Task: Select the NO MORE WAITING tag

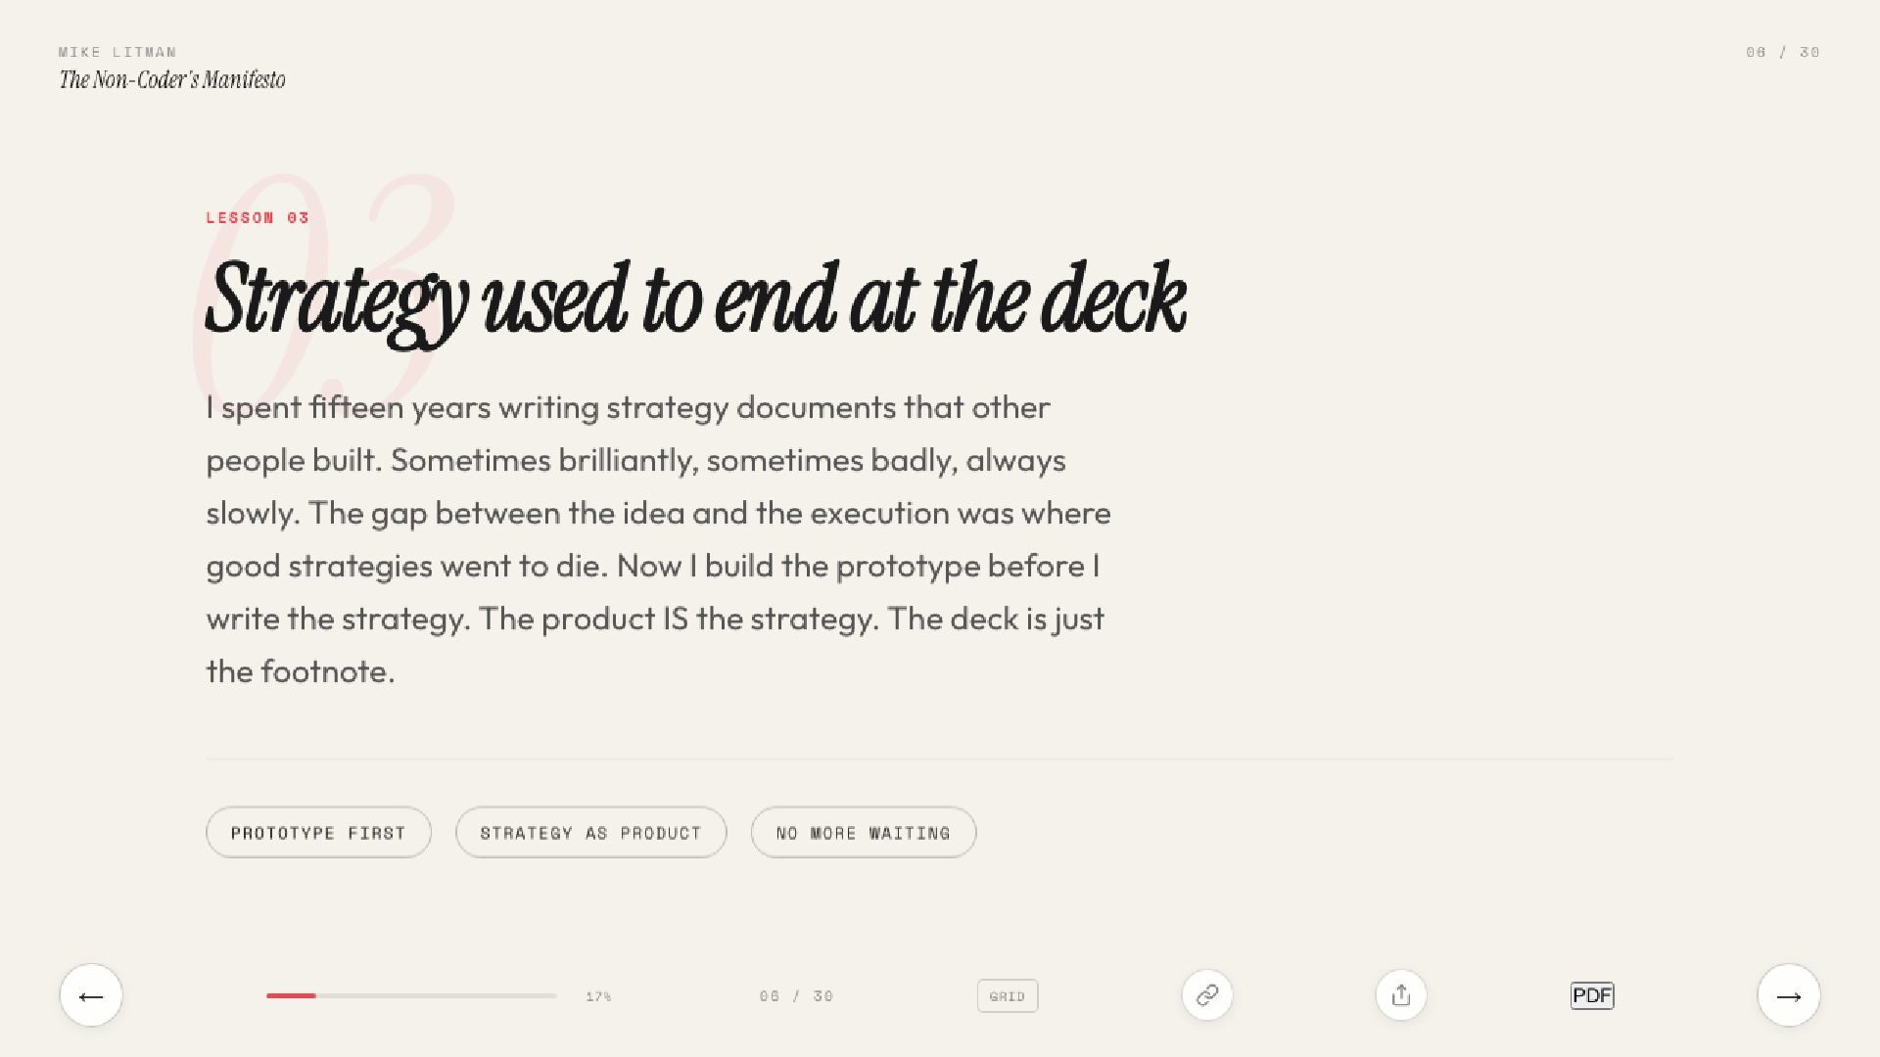Action: point(864,833)
